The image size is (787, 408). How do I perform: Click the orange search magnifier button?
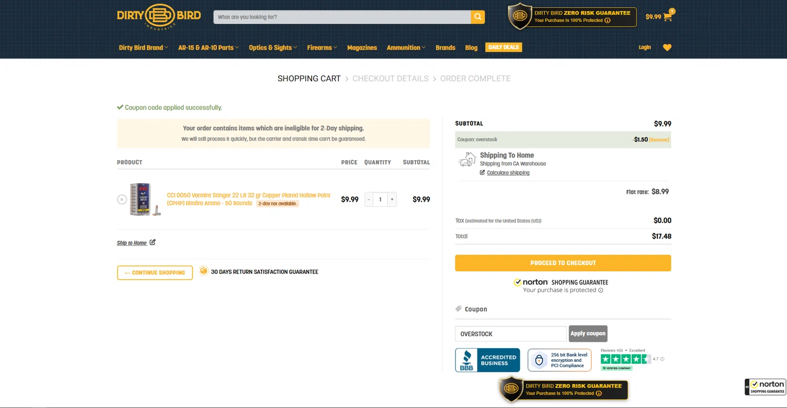[x=477, y=17]
